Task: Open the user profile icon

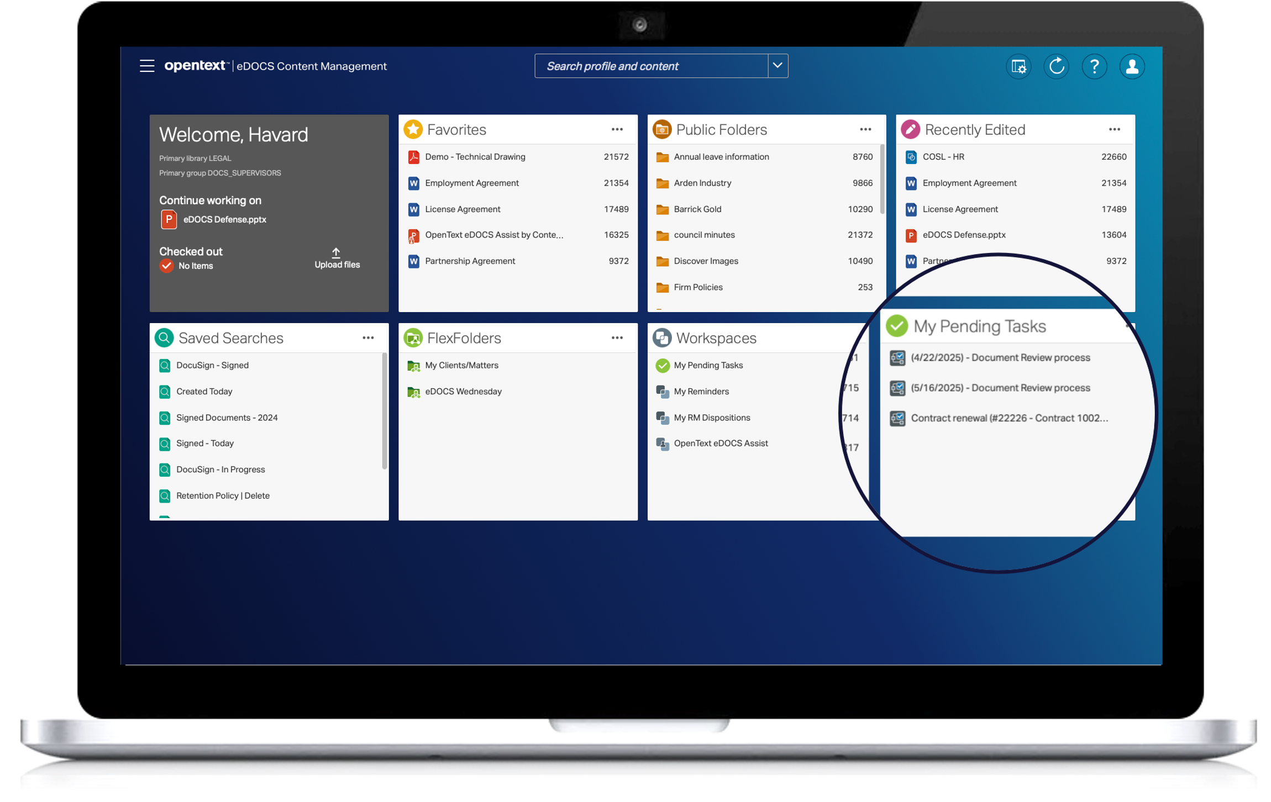Action: click(1131, 66)
